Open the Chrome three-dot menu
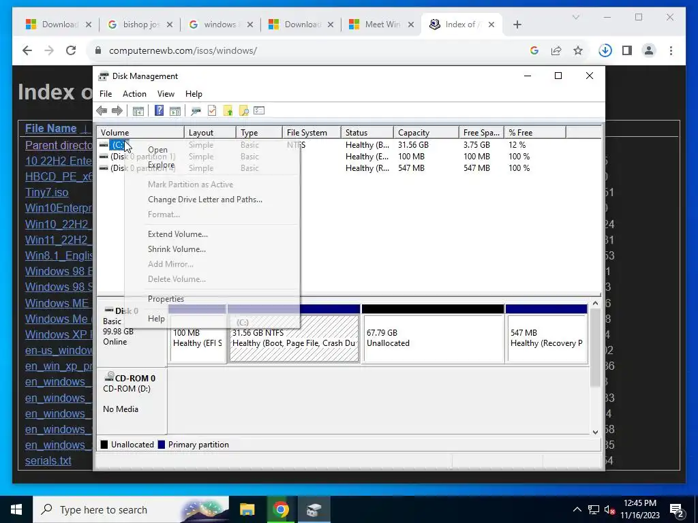Screen dimensions: 698x523 click(x=671, y=50)
